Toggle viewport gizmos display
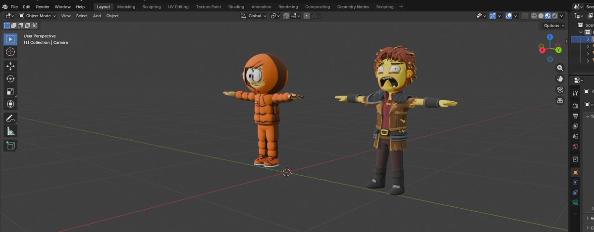Image resolution: width=594 pixels, height=232 pixels. 492,16
